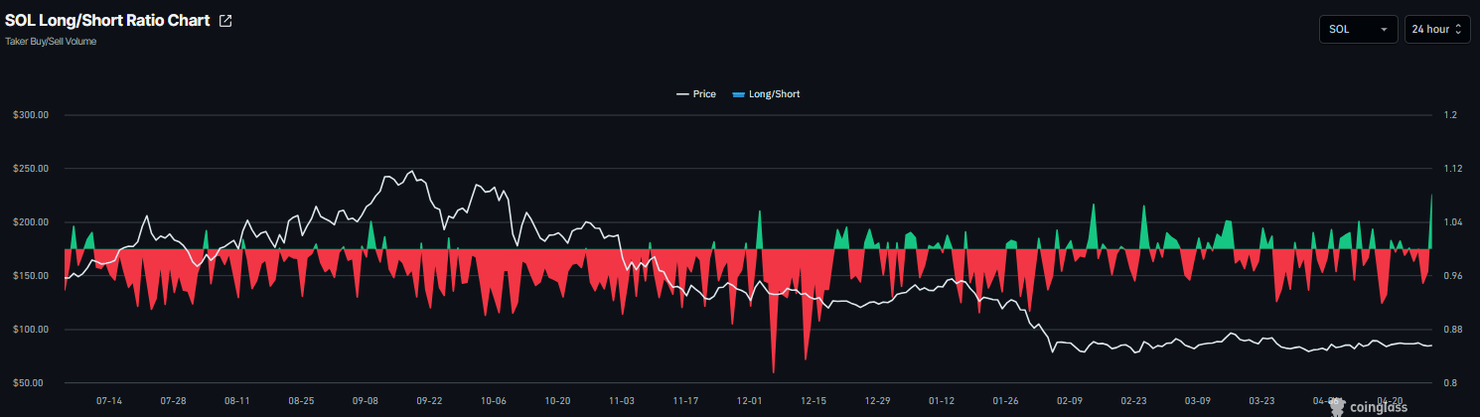
Task: Click the white Price line legend marker
Action: coord(682,94)
